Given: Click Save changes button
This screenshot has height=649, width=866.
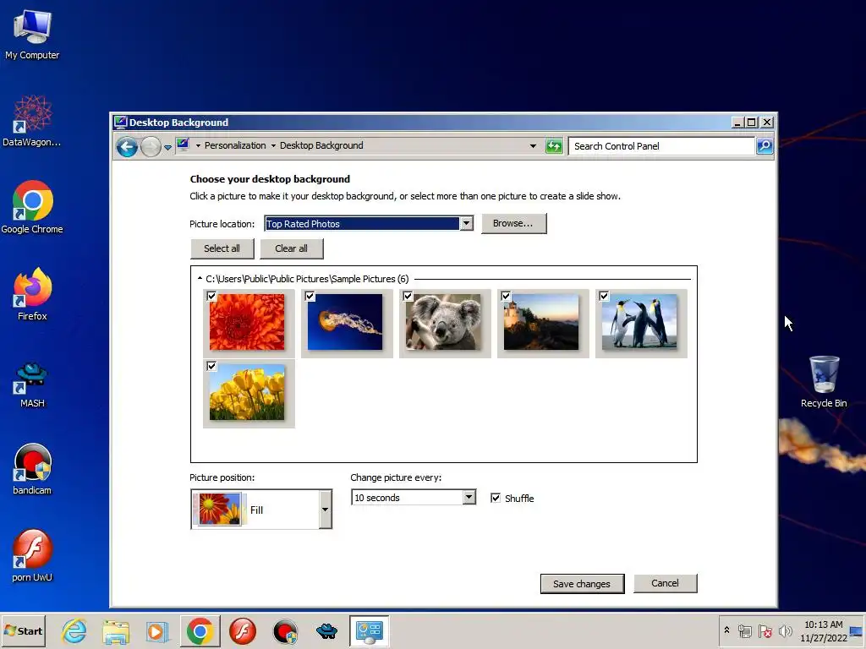Looking at the screenshot, I should coord(582,584).
